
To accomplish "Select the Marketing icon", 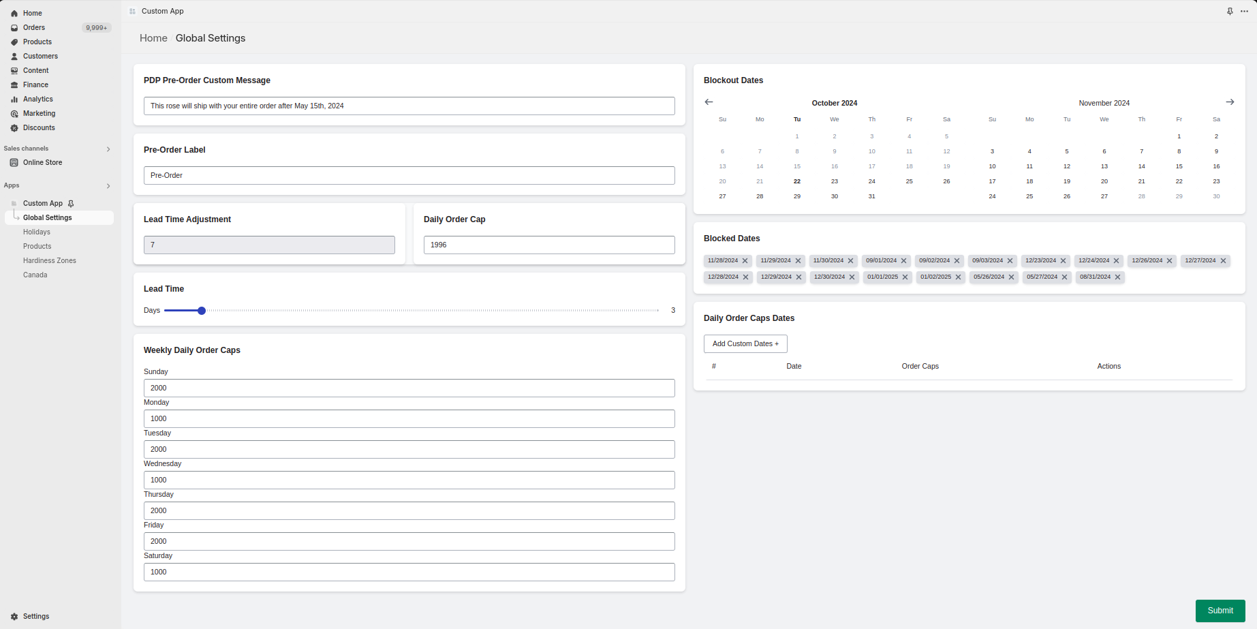I will coord(15,113).
